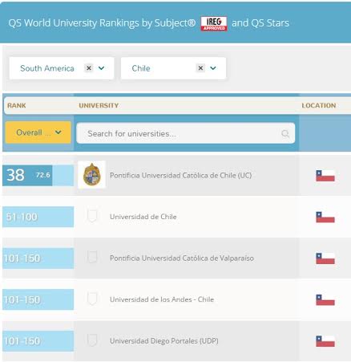The width and height of the screenshot is (351, 362).
Task: Click the Chile flag for Universidad de Chile
Action: click(325, 217)
